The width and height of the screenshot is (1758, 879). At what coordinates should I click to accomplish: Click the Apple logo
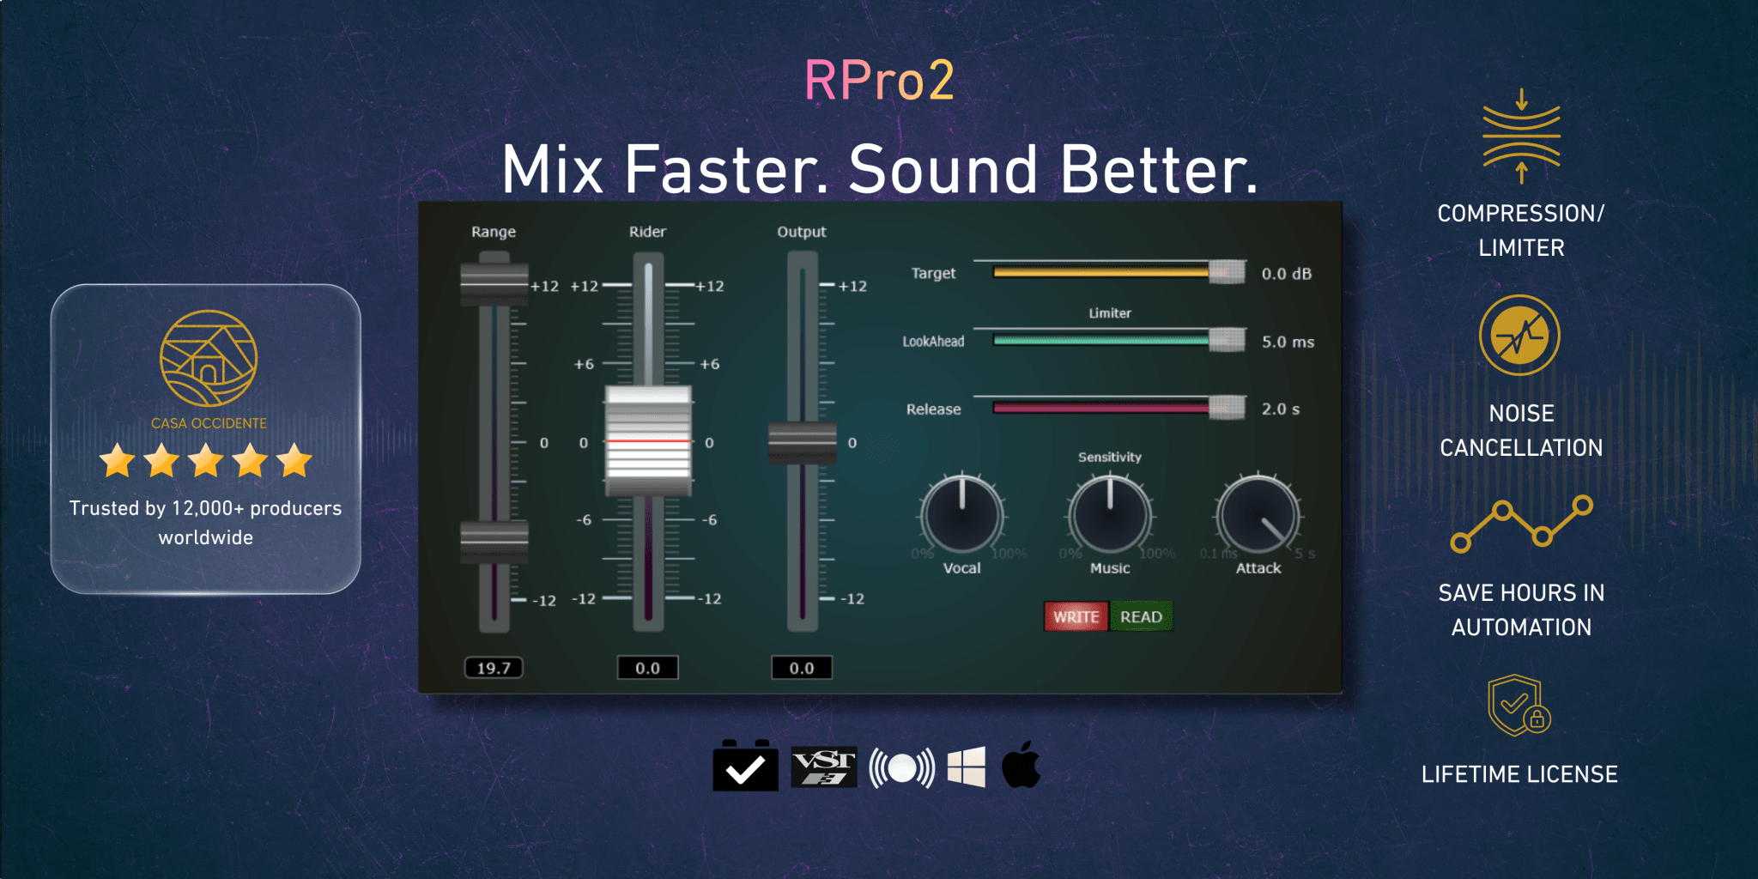1021,764
